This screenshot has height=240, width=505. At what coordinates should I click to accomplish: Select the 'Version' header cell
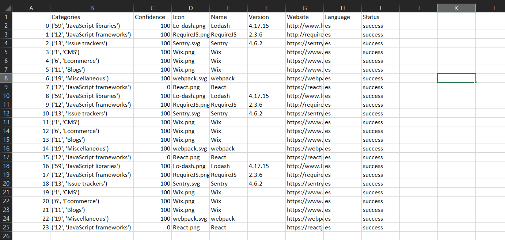click(266, 17)
